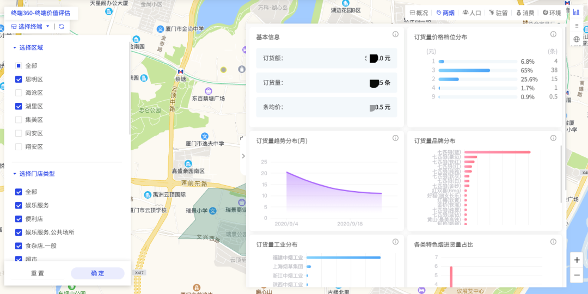The image size is (588, 294).
Task: Click info icon on 订货量趋势分布(月) card
Action: (396, 138)
